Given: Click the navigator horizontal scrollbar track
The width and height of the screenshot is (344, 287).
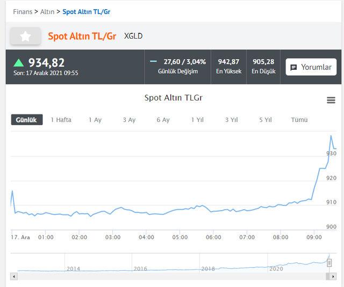Looking at the screenshot, I should (x=171, y=276).
